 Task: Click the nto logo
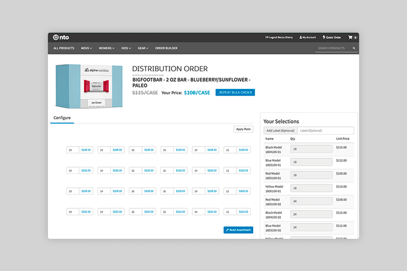tap(61, 37)
